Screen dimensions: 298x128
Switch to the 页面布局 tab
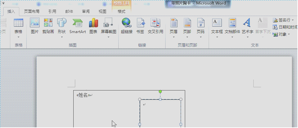click(x=32, y=12)
